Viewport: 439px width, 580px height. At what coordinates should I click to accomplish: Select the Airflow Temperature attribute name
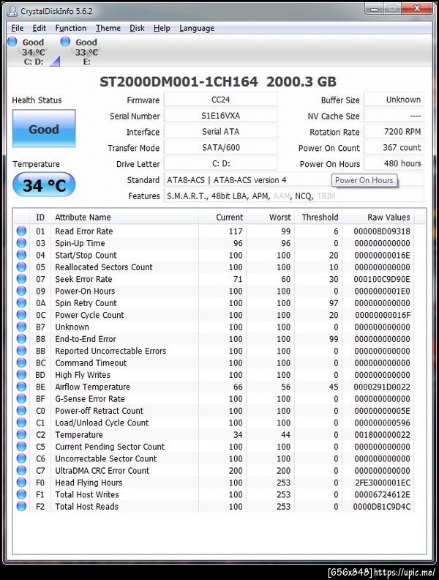coord(93,387)
